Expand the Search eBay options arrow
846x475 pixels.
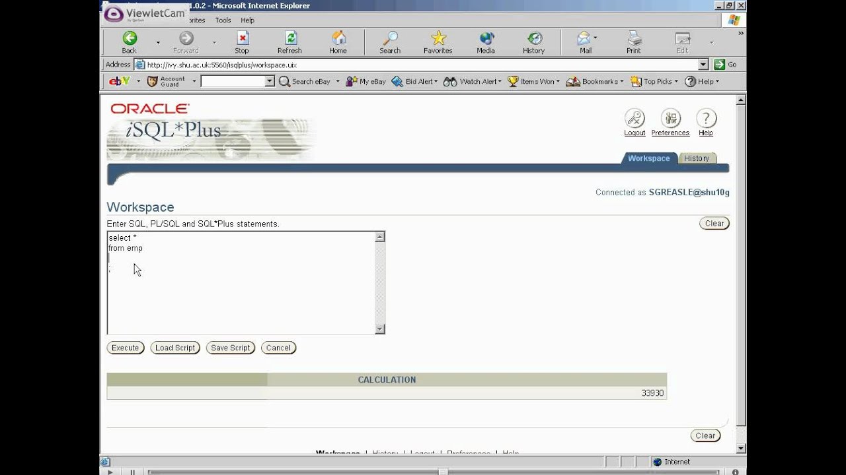point(338,81)
